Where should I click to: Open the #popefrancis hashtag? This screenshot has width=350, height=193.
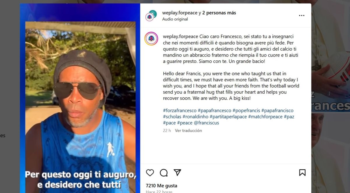click(x=246, y=110)
